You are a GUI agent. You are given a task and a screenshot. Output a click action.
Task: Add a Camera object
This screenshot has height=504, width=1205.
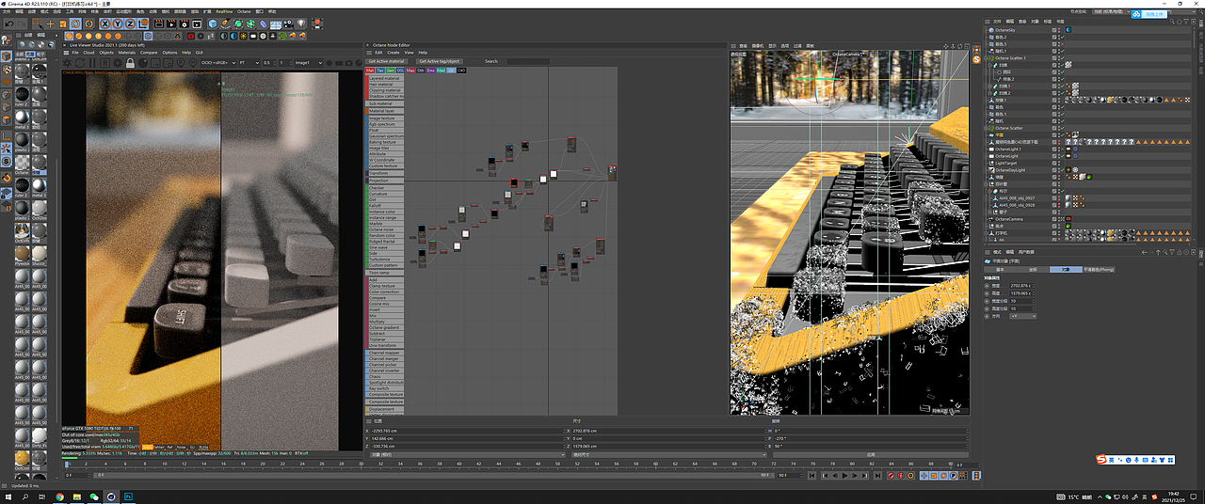click(289, 24)
